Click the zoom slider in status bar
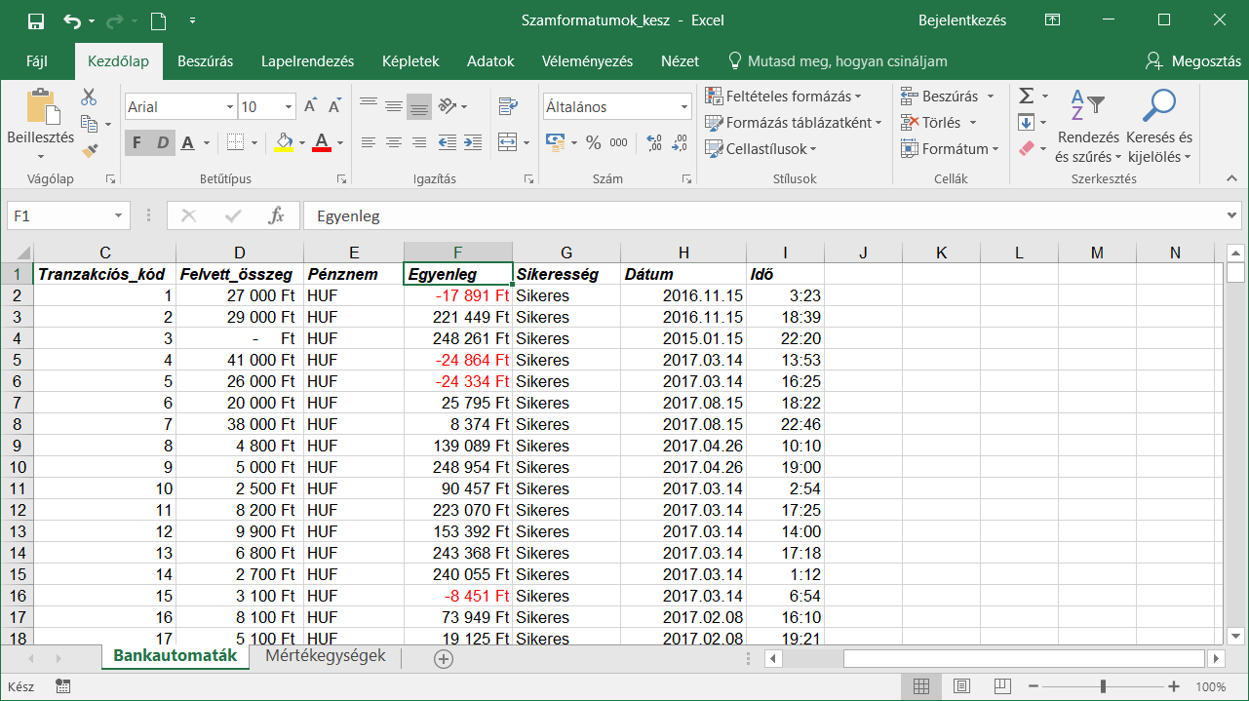Image resolution: width=1249 pixels, height=701 pixels. click(1103, 686)
